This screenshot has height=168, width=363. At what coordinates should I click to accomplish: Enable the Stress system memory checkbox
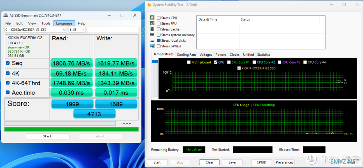pos(159,35)
